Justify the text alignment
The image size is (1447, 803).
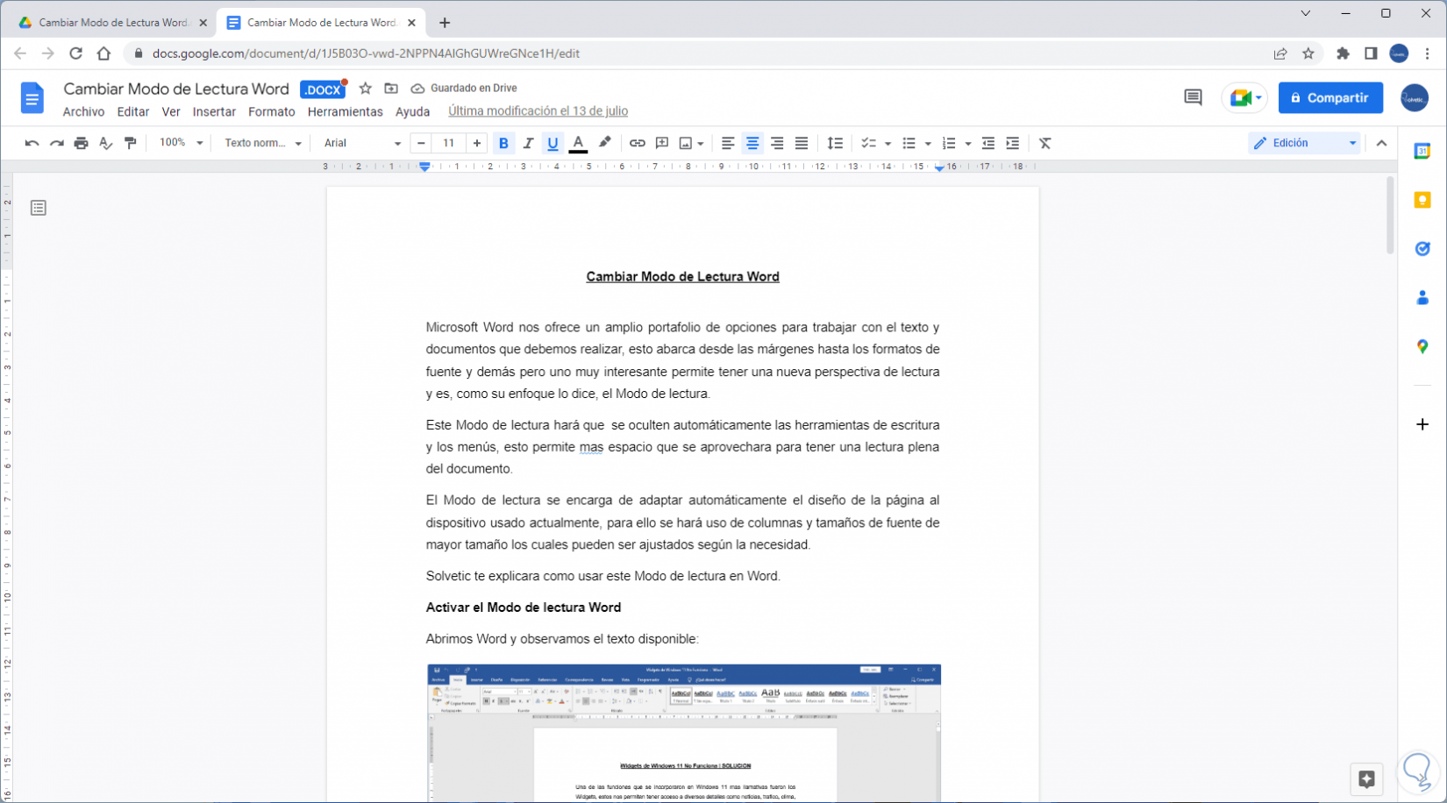click(802, 143)
